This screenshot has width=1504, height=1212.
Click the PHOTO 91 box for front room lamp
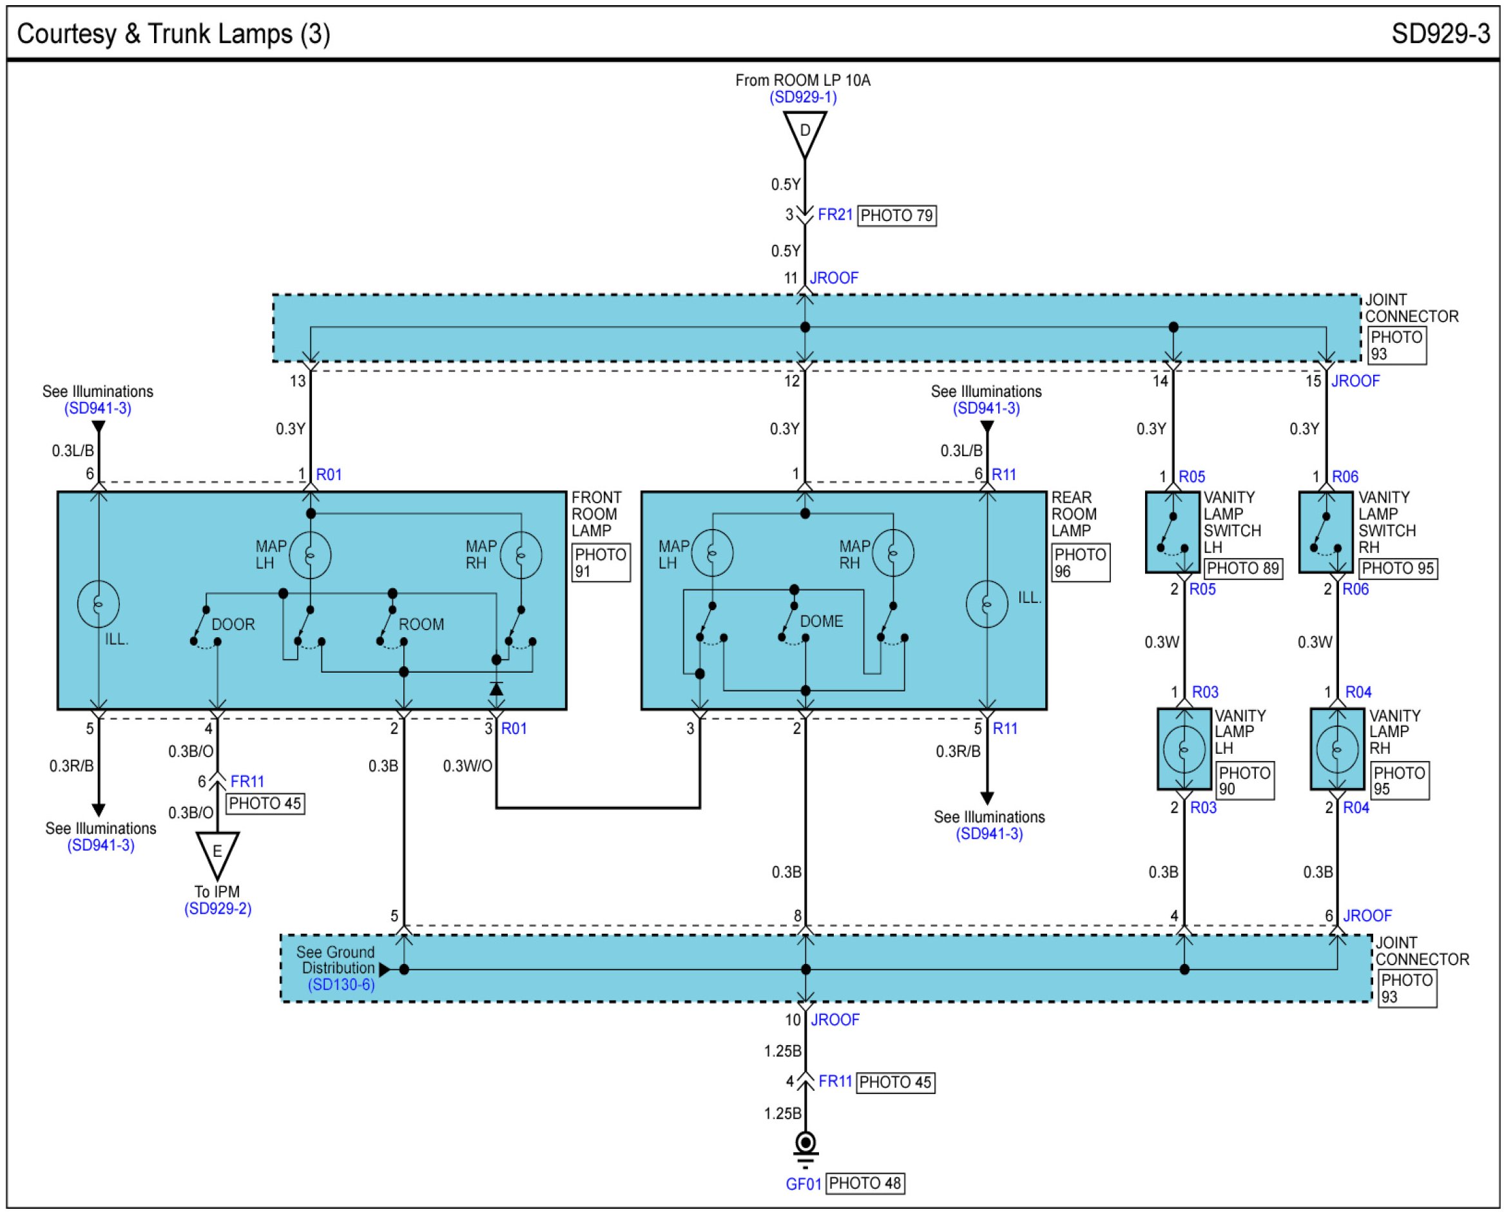pyautogui.click(x=601, y=563)
